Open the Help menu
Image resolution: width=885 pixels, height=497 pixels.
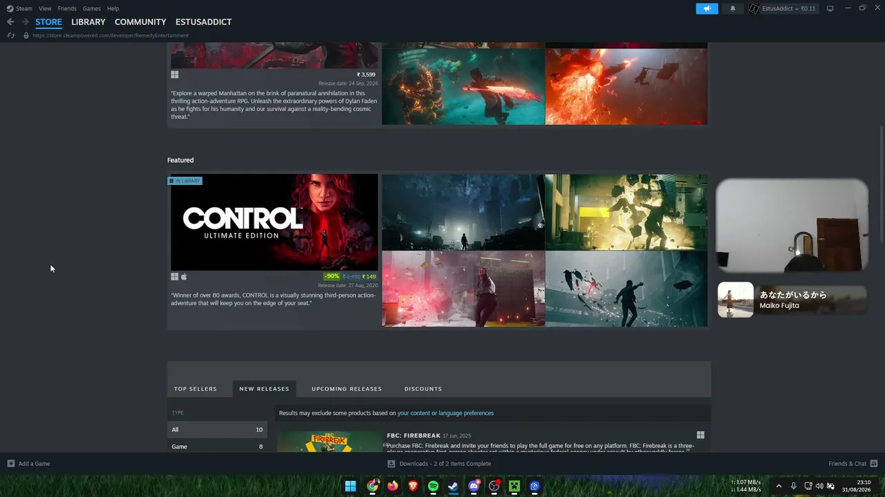[113, 8]
